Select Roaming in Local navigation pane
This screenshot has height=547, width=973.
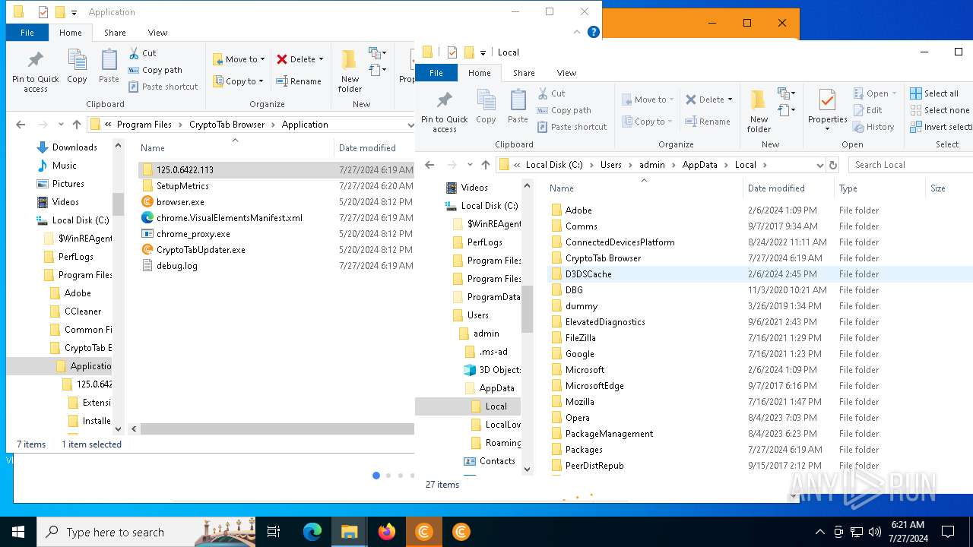point(502,443)
